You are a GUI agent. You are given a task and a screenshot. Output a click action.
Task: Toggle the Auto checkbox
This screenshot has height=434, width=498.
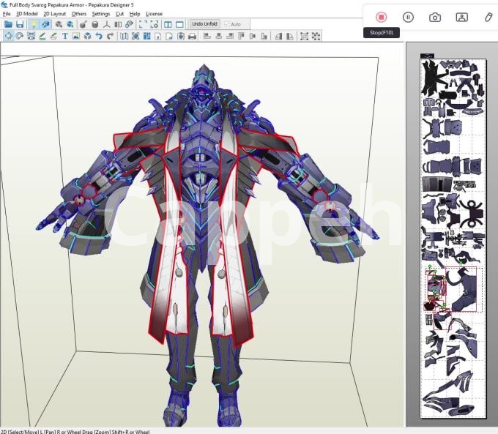(x=226, y=24)
